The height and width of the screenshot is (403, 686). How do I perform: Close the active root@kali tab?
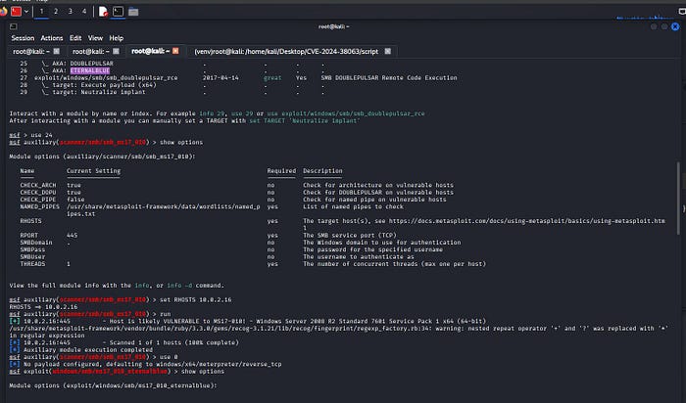pos(175,51)
